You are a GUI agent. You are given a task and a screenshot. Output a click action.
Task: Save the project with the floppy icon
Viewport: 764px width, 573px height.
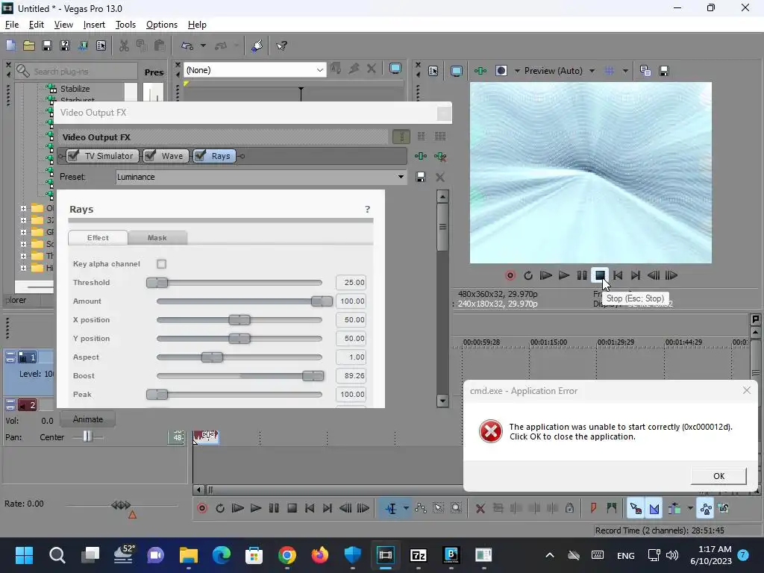[x=47, y=46]
